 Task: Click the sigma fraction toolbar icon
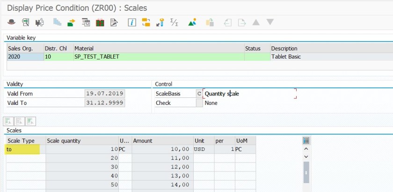click(x=174, y=22)
